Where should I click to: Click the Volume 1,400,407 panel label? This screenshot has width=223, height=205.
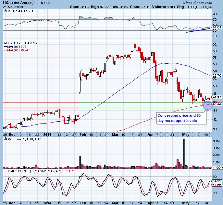[x=24, y=139]
